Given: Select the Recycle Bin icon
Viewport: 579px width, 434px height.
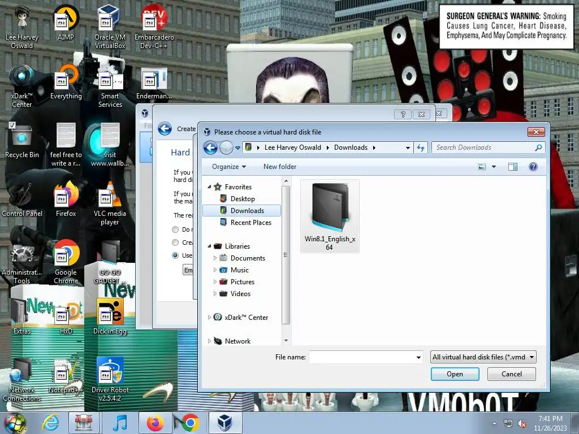Looking at the screenshot, I should 22,140.
